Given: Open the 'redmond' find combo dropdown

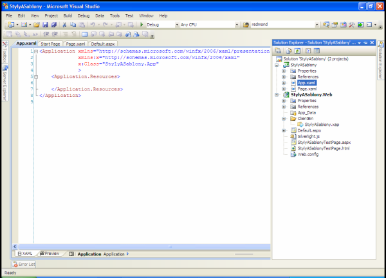Looking at the screenshot, I should pos(317,25).
